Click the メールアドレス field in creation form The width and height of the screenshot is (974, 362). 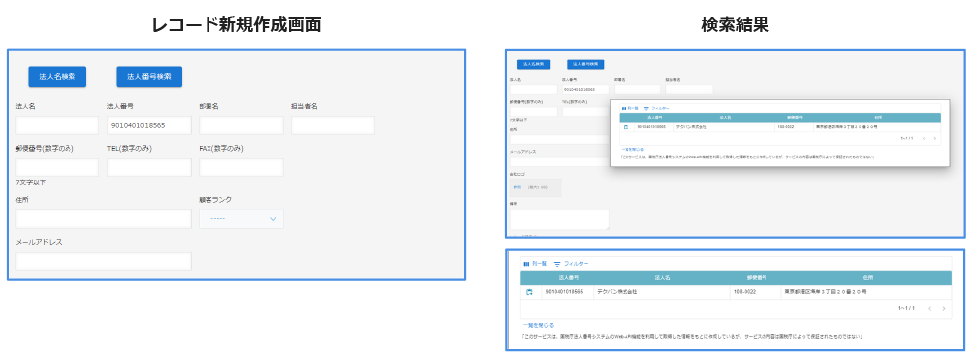(103, 262)
